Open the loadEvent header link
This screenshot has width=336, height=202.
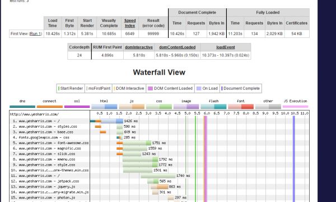pyautogui.click(x=226, y=47)
